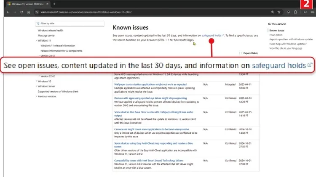Viewport: 316px width, 177px height.
Task: Open Message center in sidebar
Action: click(x=46, y=35)
